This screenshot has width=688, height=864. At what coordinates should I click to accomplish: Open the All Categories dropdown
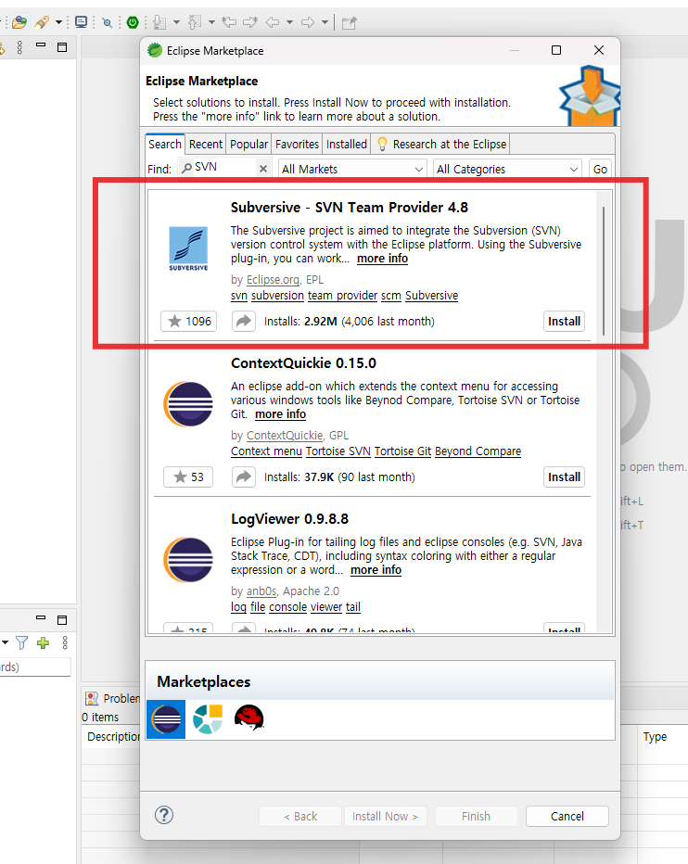tap(508, 169)
